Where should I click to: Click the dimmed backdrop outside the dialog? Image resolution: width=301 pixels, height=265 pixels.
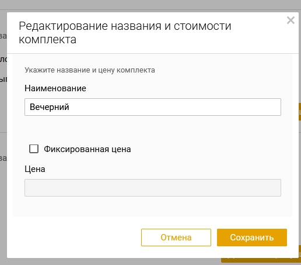[x=150, y=4]
